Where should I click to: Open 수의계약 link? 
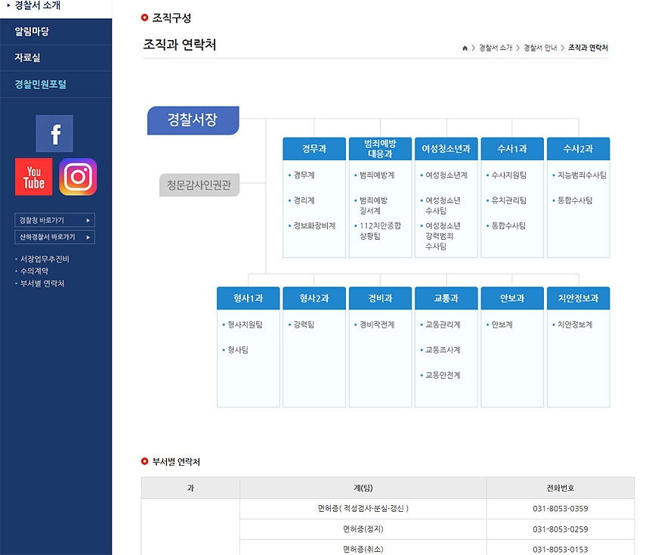[x=34, y=271]
